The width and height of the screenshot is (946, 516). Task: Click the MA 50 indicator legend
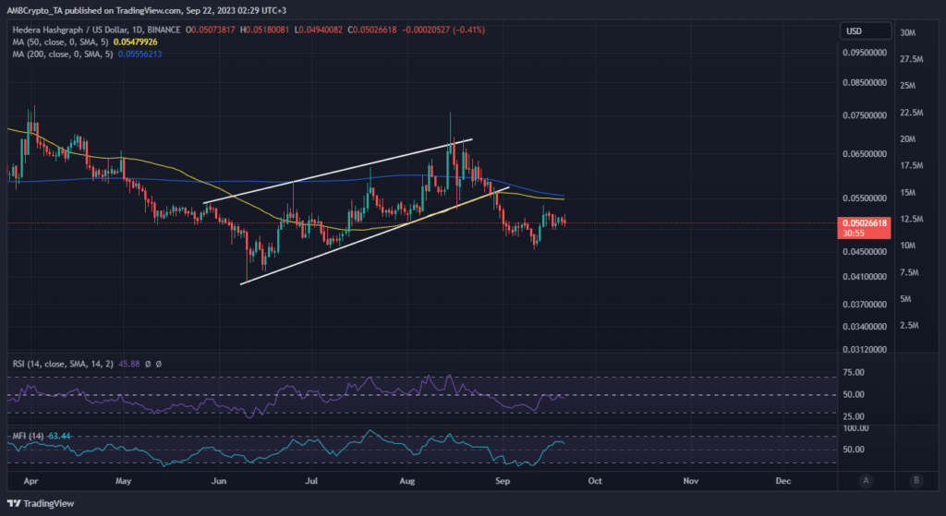(x=57, y=42)
